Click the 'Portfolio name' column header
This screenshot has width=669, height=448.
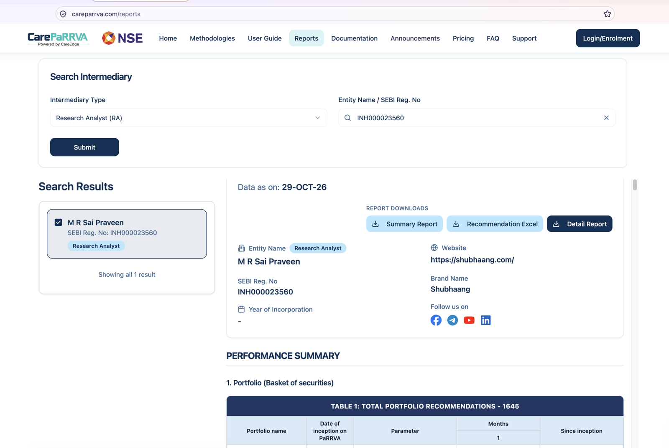[x=266, y=431]
